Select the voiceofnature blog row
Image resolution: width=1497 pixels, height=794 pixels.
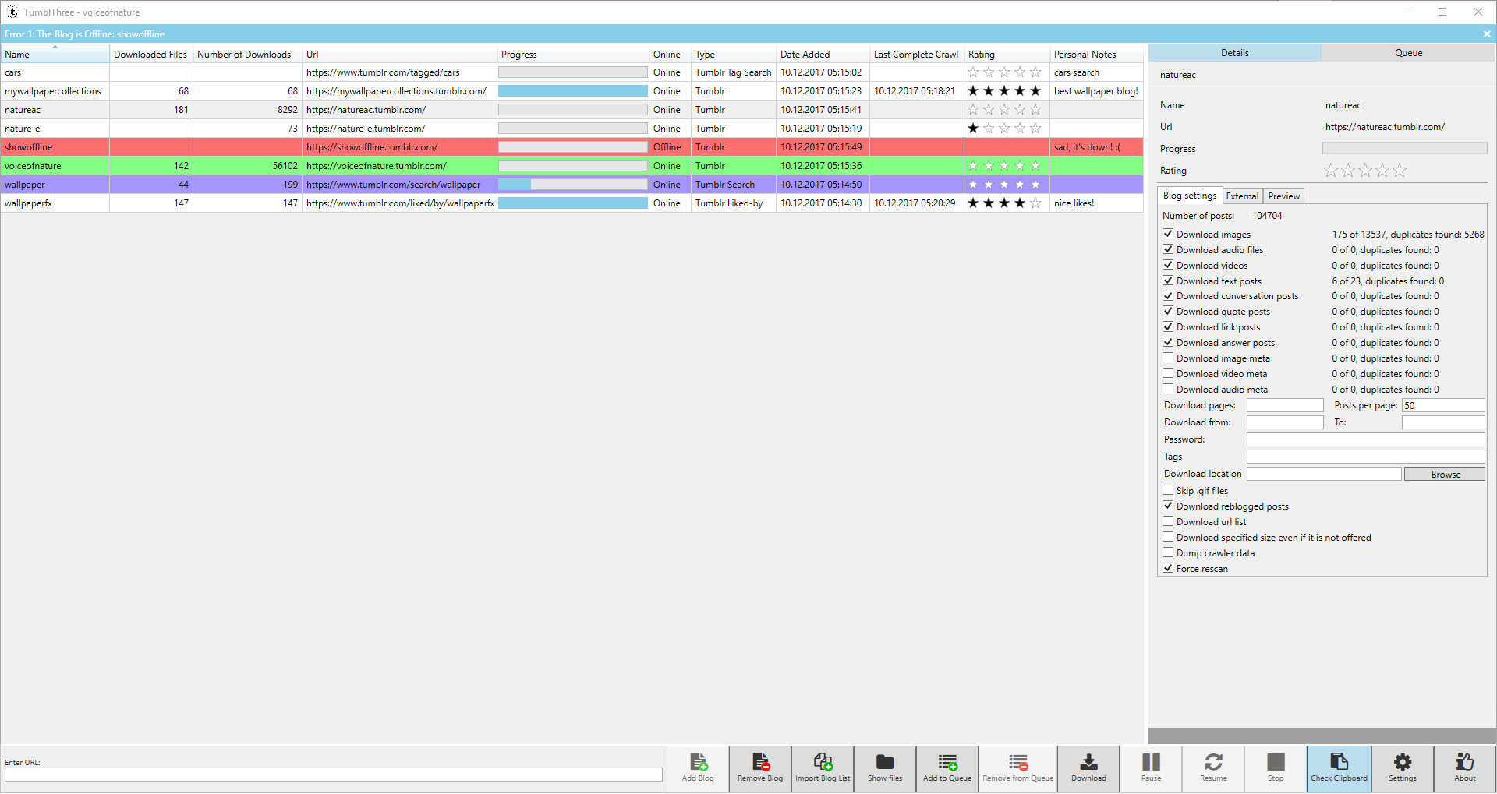pos(572,166)
